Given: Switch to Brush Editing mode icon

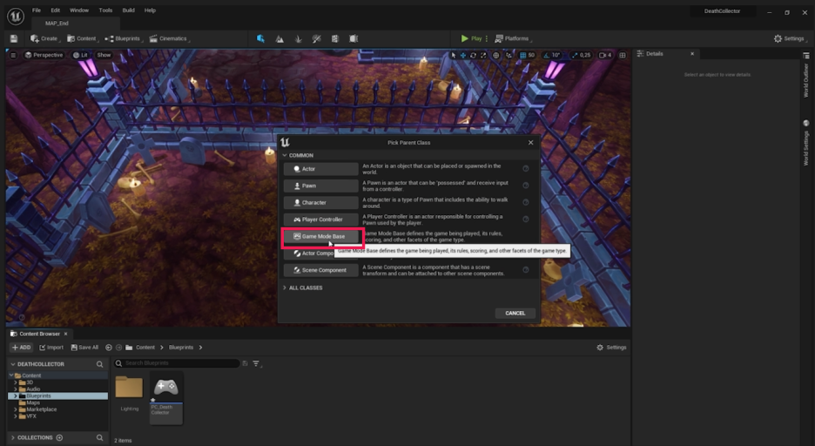Looking at the screenshot, I should [x=354, y=38].
